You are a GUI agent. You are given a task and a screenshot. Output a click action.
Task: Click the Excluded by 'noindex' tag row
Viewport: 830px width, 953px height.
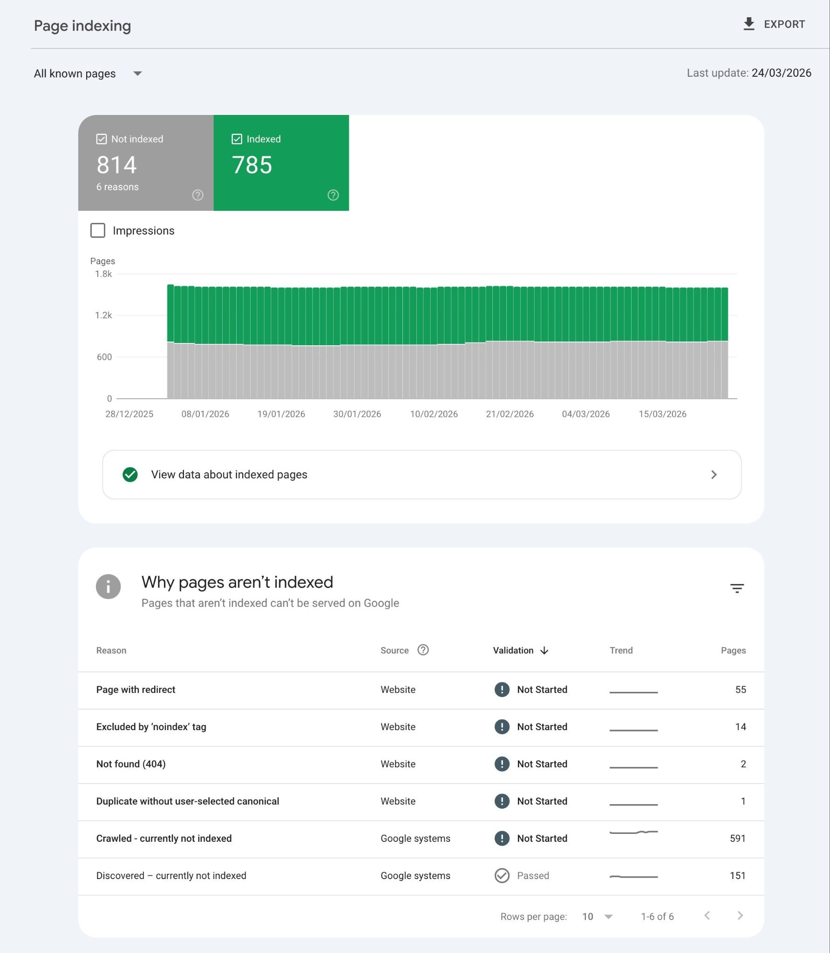tap(151, 727)
